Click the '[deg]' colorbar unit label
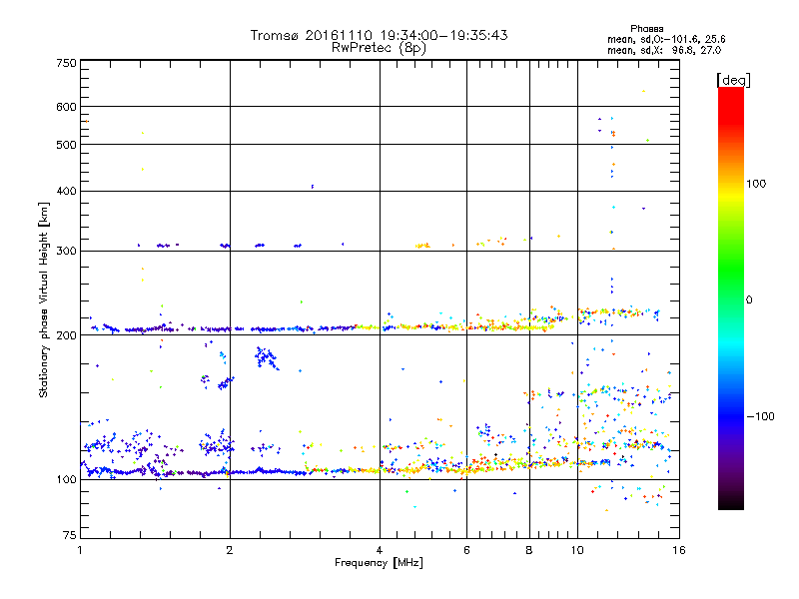This screenshot has width=799, height=599. click(x=733, y=80)
